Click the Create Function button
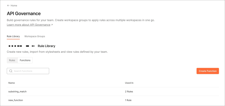This screenshot has width=225, height=106. click(208, 71)
